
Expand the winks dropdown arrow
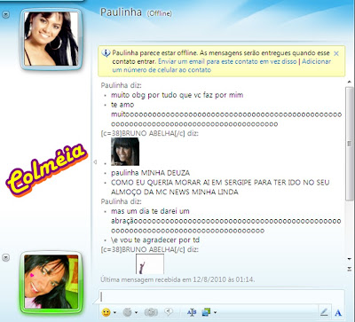click(136, 312)
